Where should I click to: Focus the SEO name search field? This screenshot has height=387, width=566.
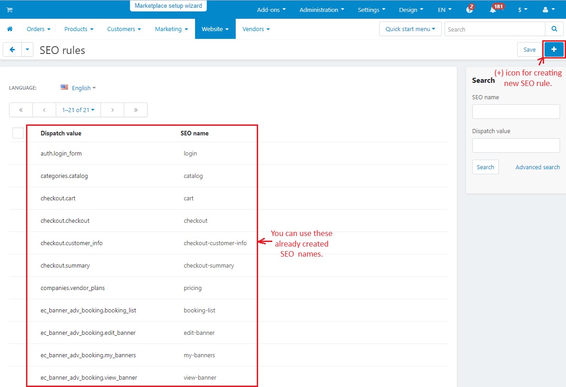tap(516, 112)
